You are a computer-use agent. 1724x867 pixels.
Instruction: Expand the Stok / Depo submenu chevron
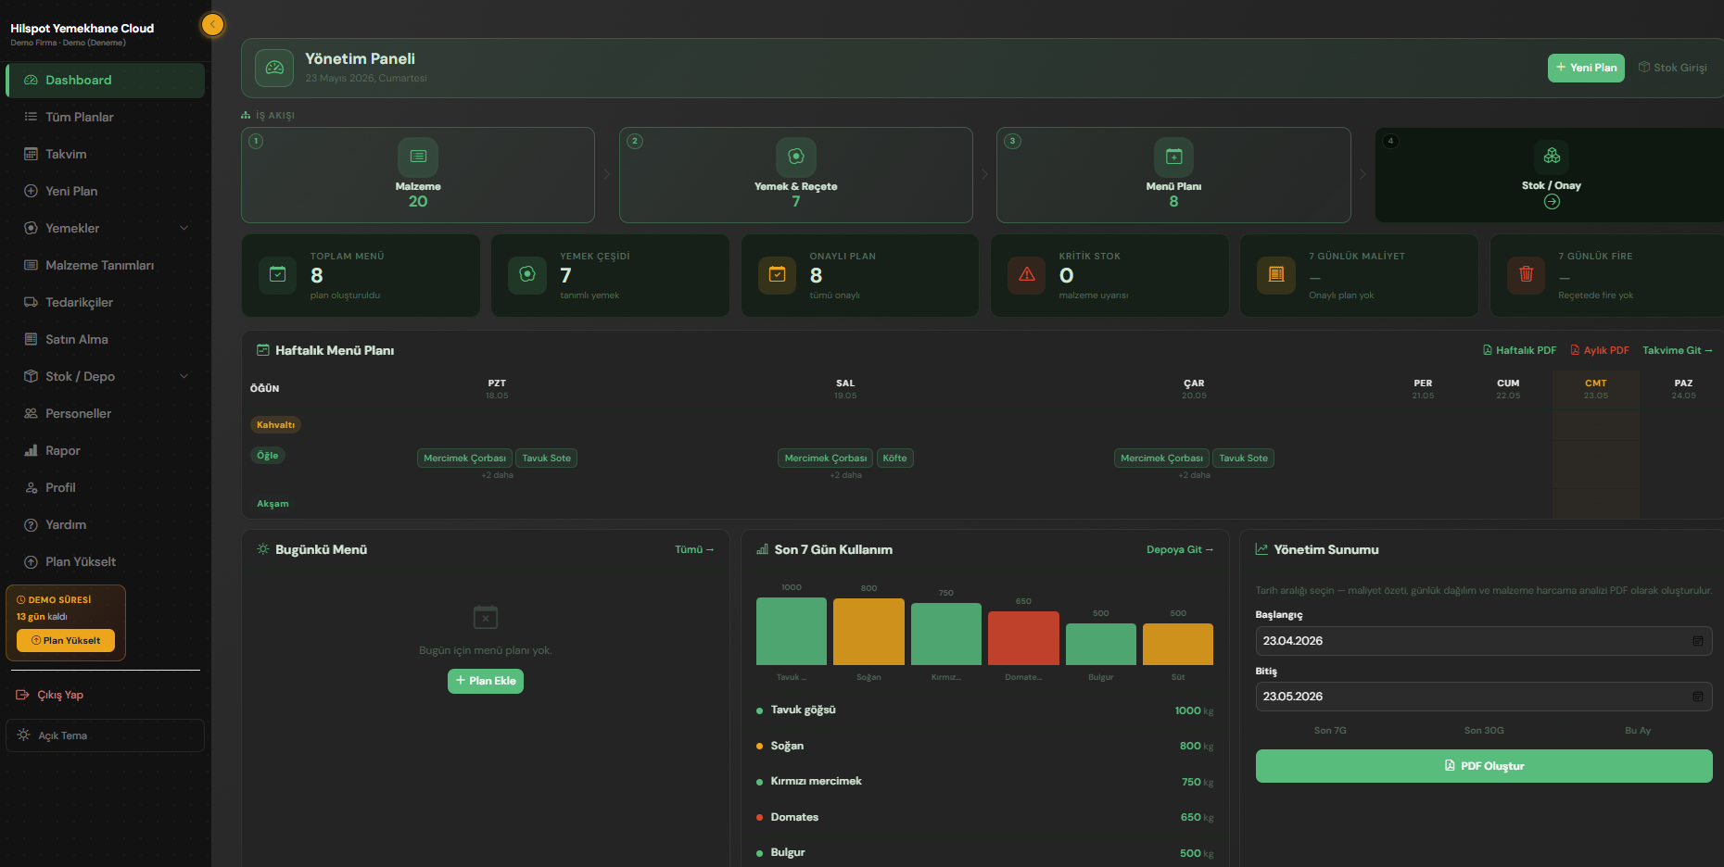point(184,376)
